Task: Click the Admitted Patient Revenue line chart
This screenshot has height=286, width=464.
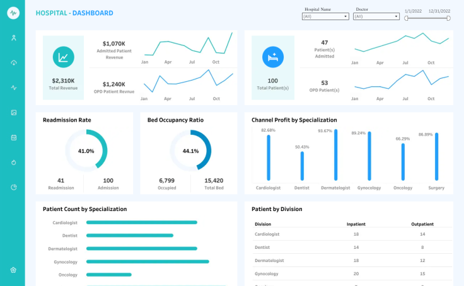Action: tap(188, 44)
